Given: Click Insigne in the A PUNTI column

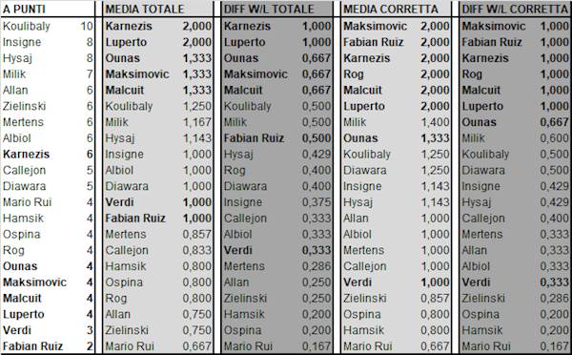Looking at the screenshot, I should [22, 42].
